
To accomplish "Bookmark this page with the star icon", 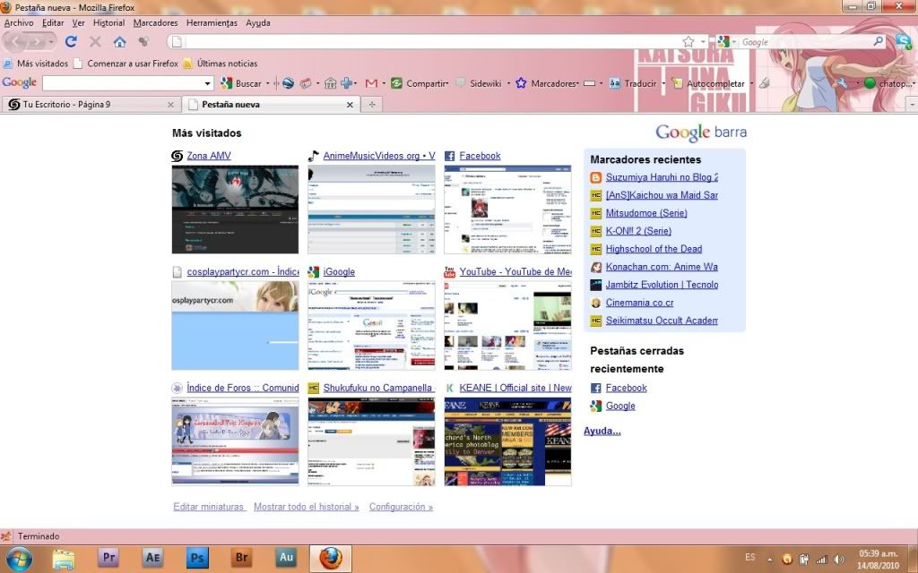I will [x=688, y=41].
